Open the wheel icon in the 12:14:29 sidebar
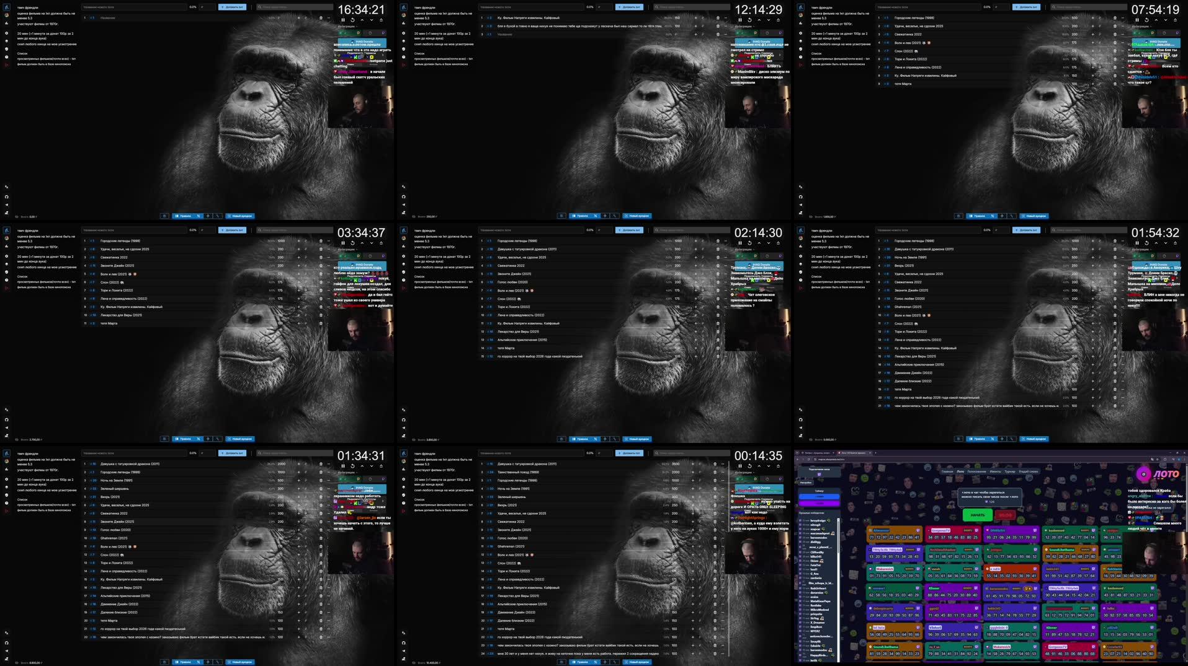This screenshot has width=1188, height=666. pos(403,15)
